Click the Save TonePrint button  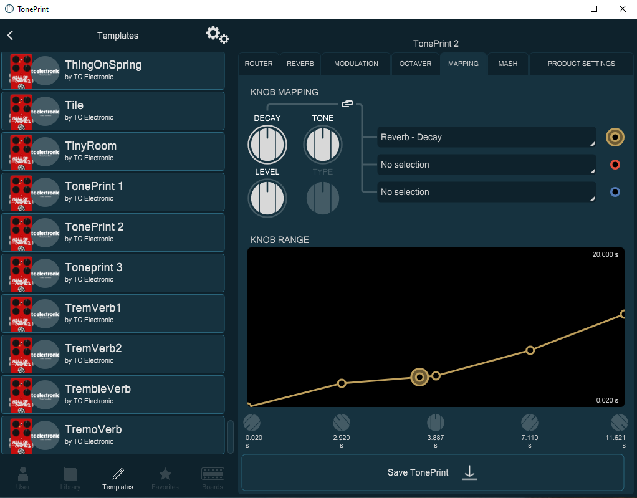433,472
